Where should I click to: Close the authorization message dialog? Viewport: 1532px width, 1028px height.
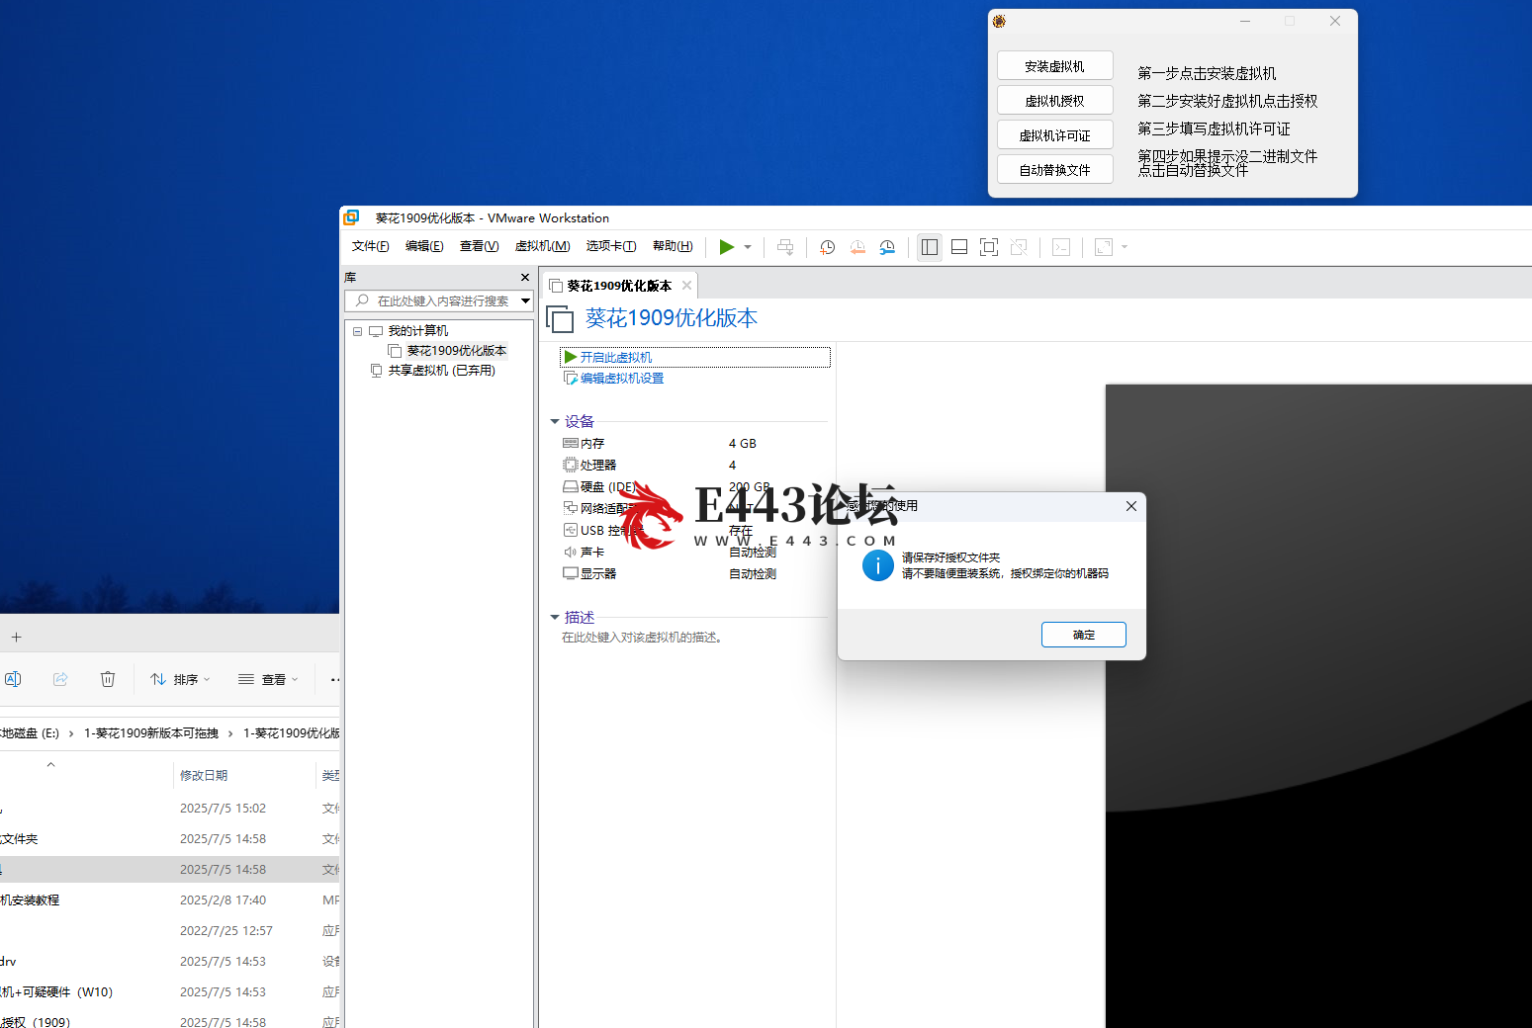click(x=1131, y=506)
